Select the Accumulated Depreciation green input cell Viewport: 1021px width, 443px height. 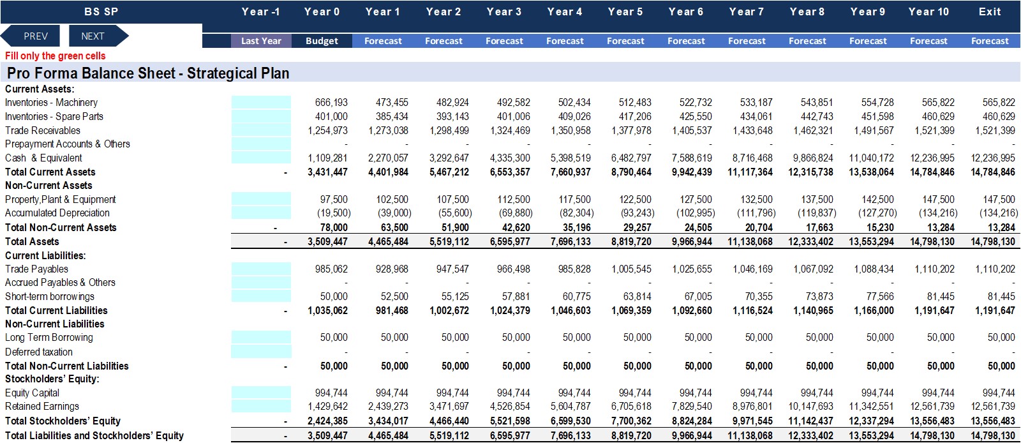coord(261,213)
